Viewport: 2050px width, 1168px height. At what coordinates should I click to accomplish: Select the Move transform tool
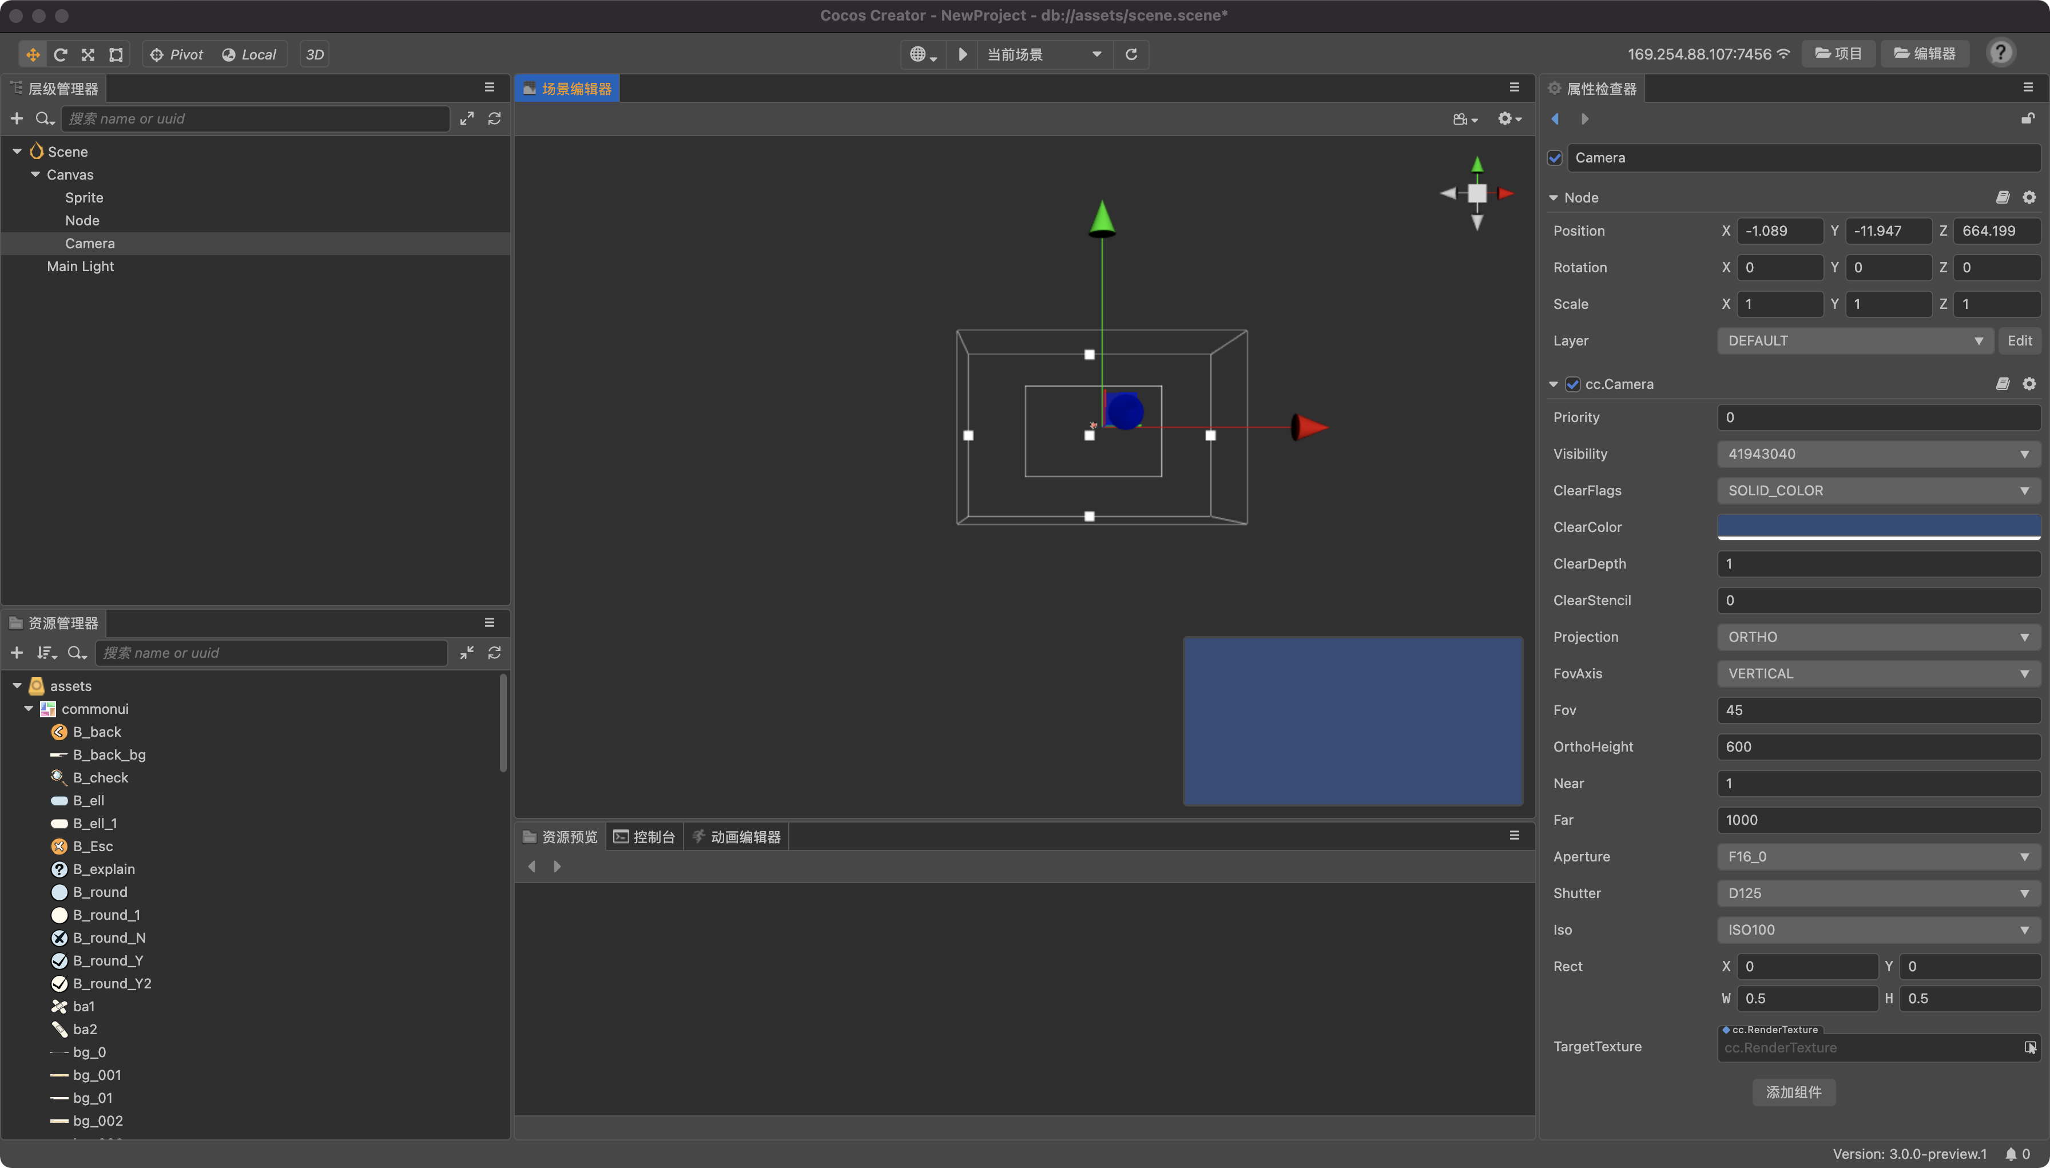tap(33, 54)
